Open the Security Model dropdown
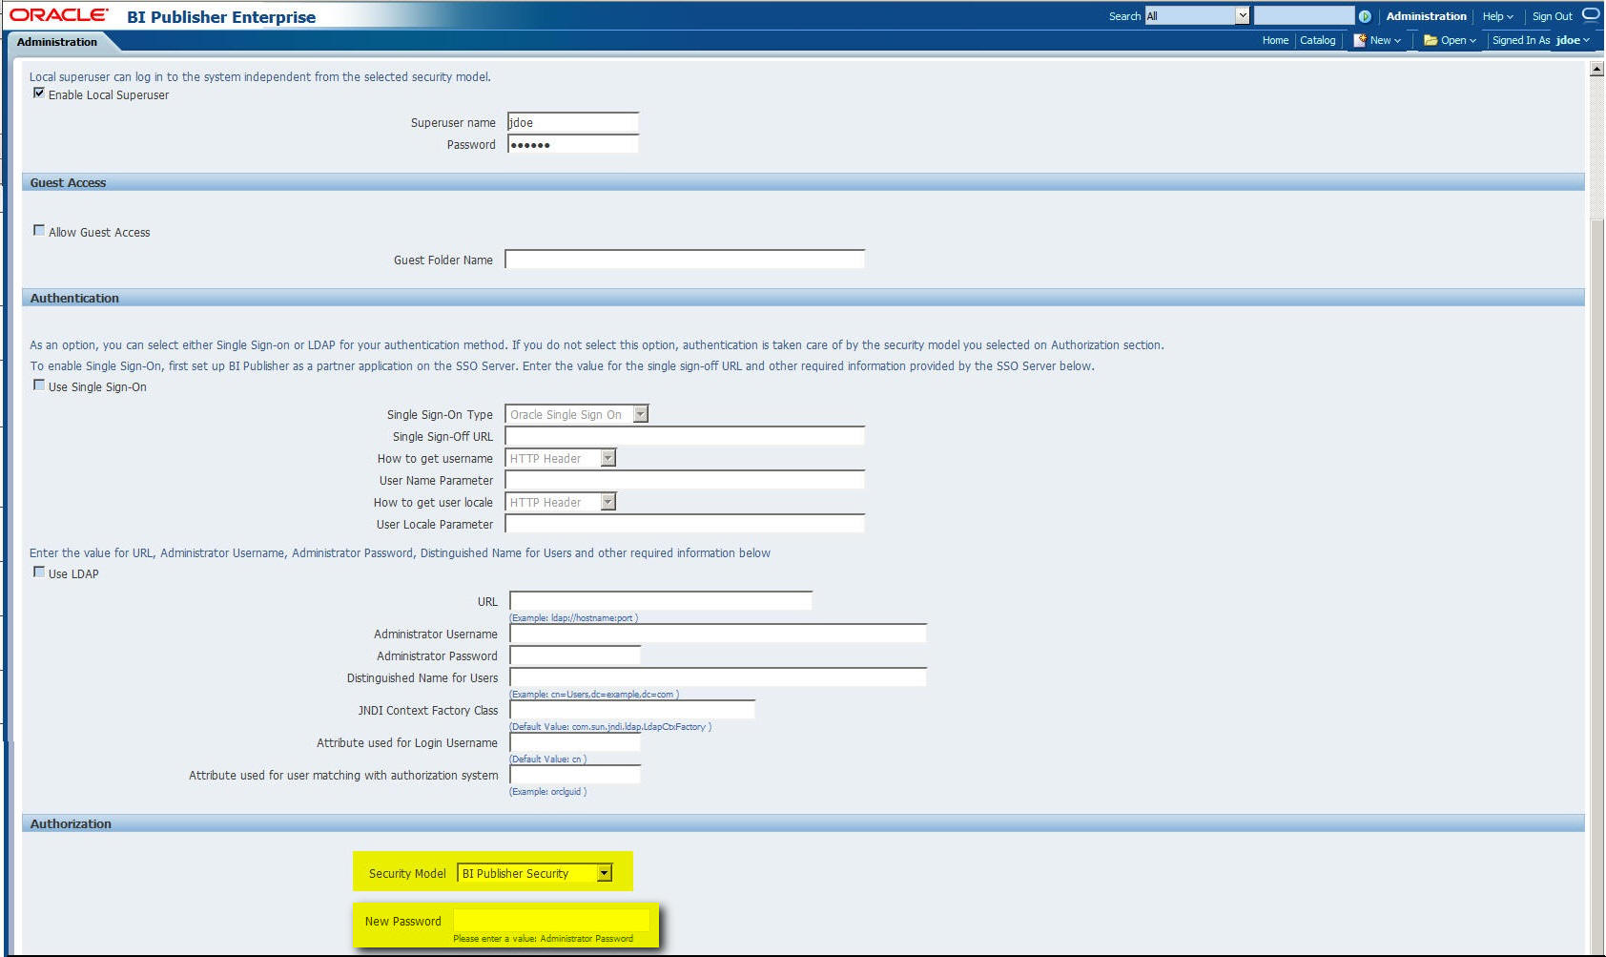Screen dimensions: 1606x957 (x=535, y=873)
